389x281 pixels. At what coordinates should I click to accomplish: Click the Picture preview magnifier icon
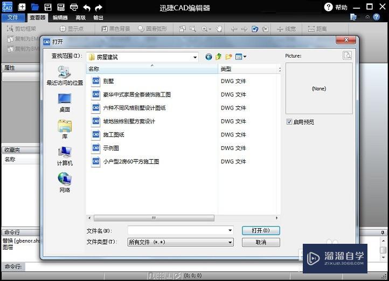tap(347, 55)
